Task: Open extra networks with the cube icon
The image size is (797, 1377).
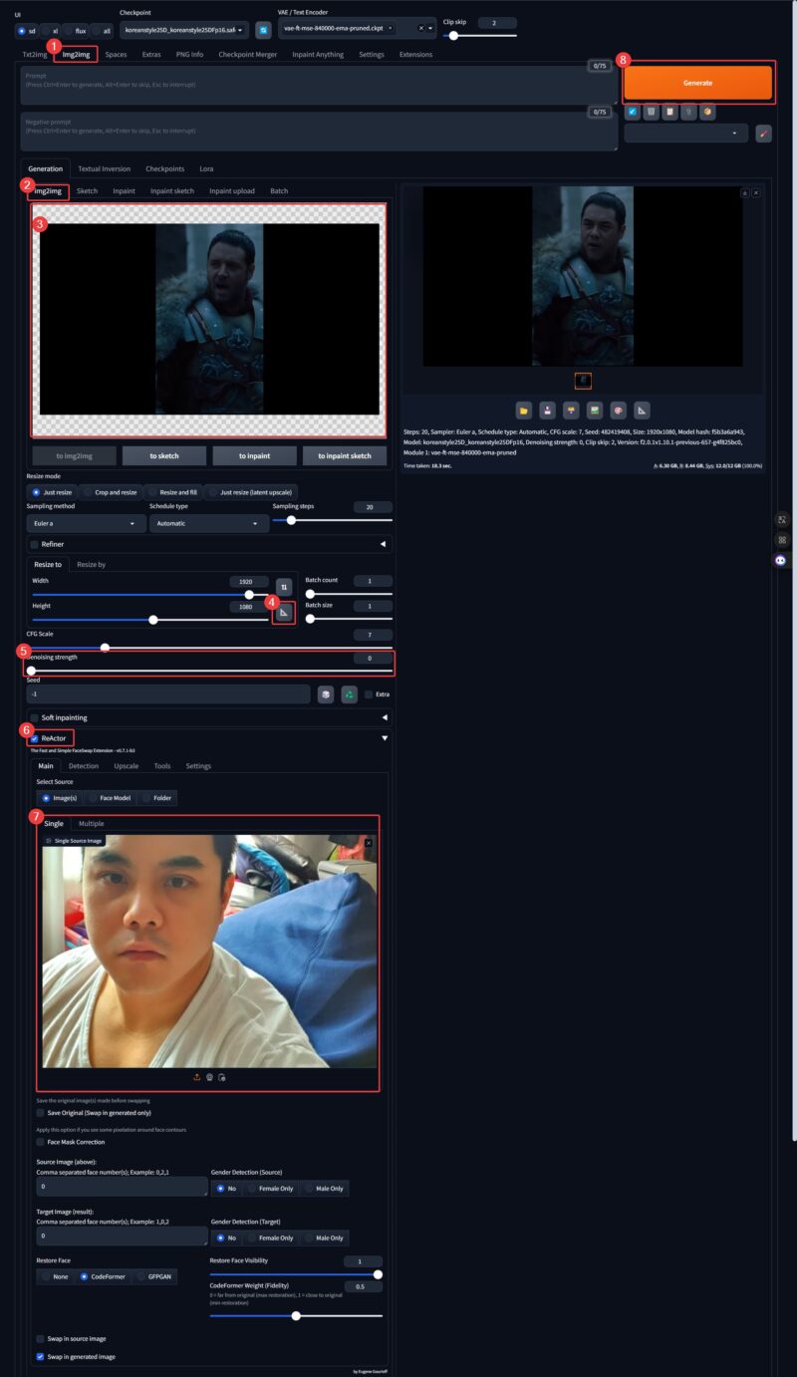Action: click(x=707, y=112)
